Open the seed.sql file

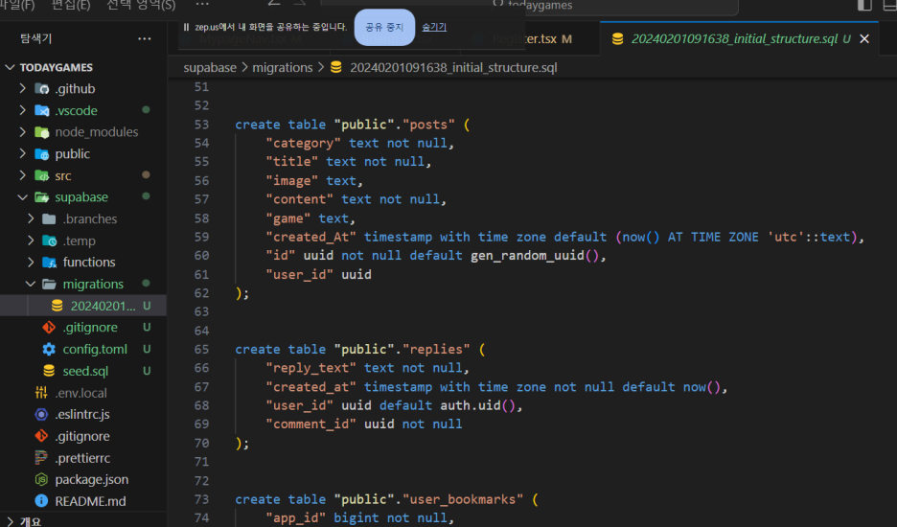tap(85, 371)
